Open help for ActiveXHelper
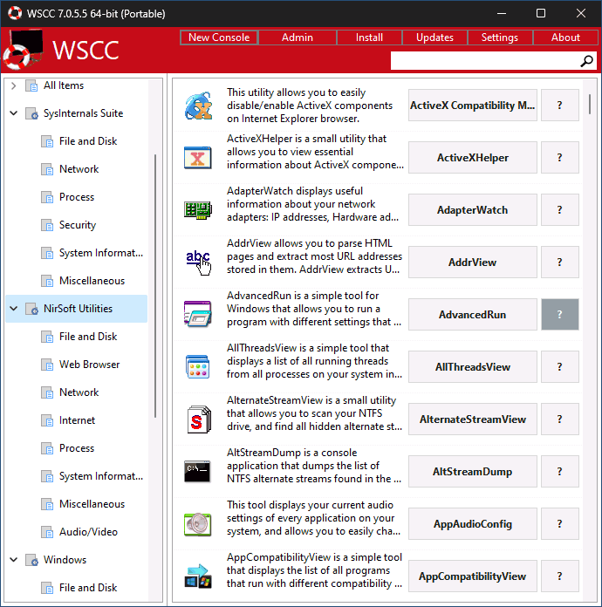 coord(560,158)
